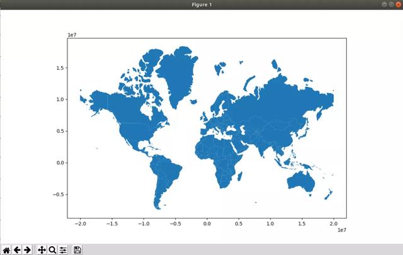
Task: Reset the view with the Home icon
Action: coord(6,250)
